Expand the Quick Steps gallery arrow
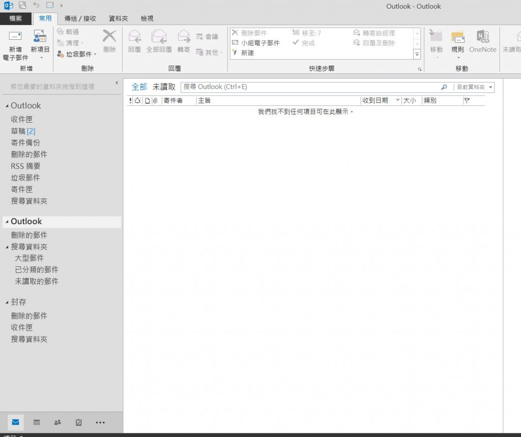The width and height of the screenshot is (521, 437). coord(417,54)
